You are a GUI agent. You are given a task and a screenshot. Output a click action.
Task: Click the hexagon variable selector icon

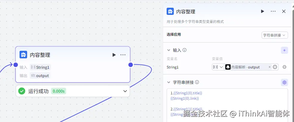coord(275,67)
